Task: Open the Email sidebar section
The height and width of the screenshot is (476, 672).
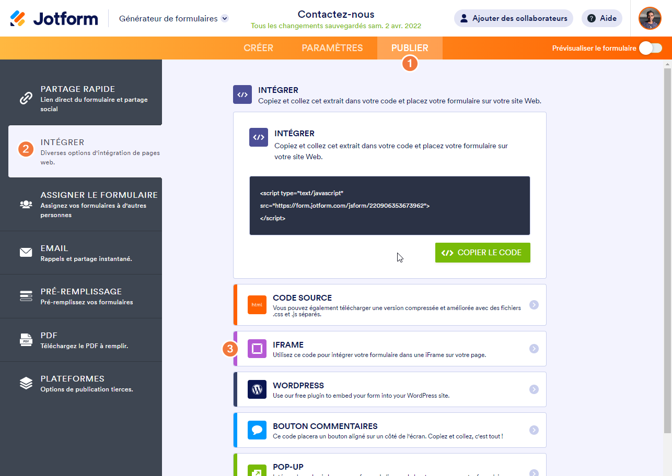Action: point(81,253)
